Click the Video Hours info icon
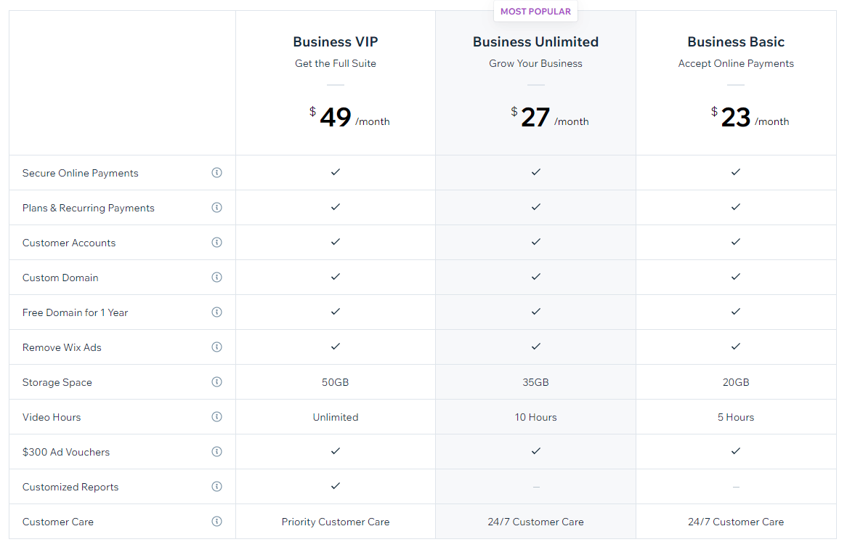Image resolution: width=847 pixels, height=550 pixels. (x=216, y=417)
